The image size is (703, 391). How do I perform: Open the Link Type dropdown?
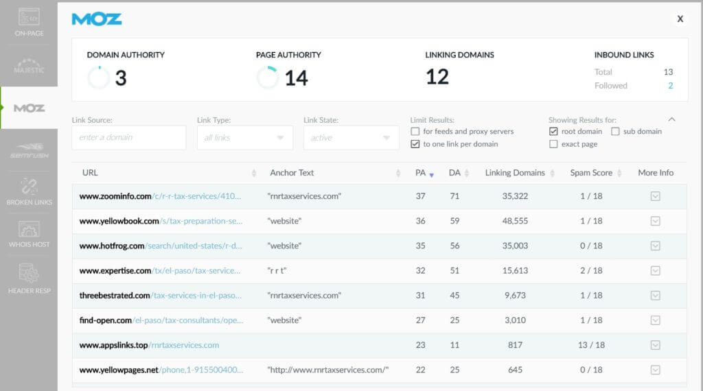coord(245,137)
